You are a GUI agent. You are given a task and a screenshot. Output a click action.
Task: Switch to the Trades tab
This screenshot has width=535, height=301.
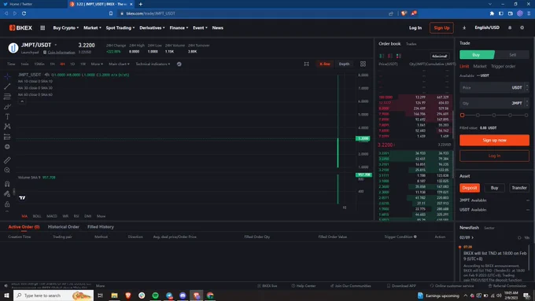point(411,44)
